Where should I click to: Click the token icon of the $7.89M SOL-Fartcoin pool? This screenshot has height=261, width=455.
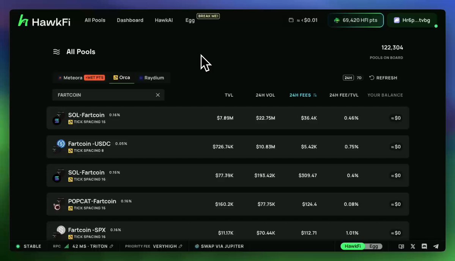[x=59, y=118]
